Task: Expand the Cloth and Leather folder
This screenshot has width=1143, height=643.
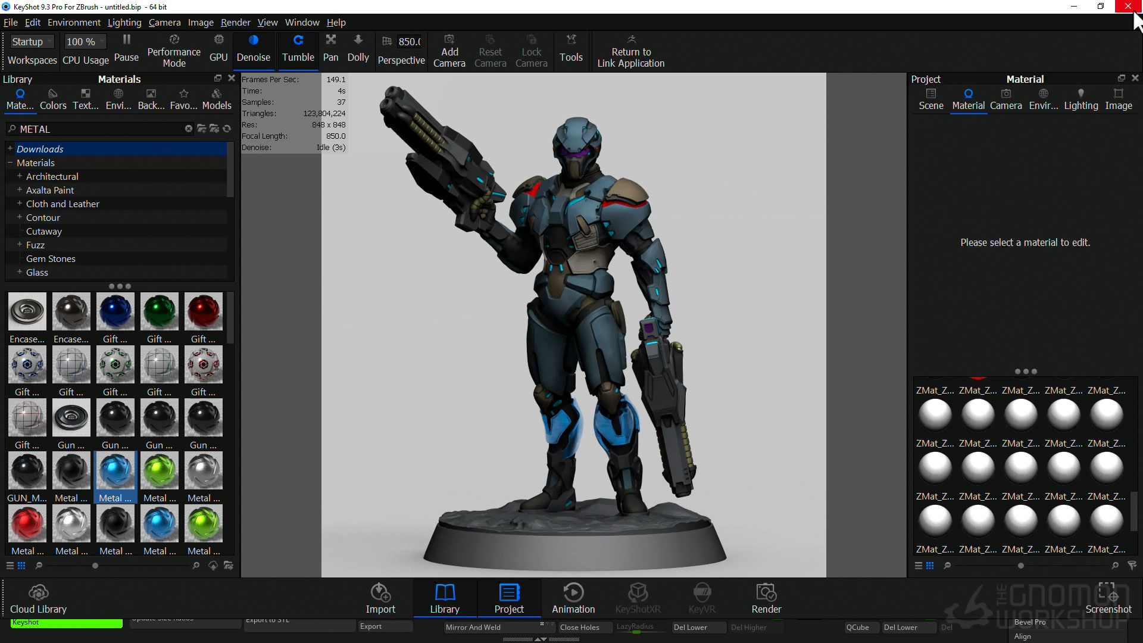Action: pyautogui.click(x=20, y=204)
